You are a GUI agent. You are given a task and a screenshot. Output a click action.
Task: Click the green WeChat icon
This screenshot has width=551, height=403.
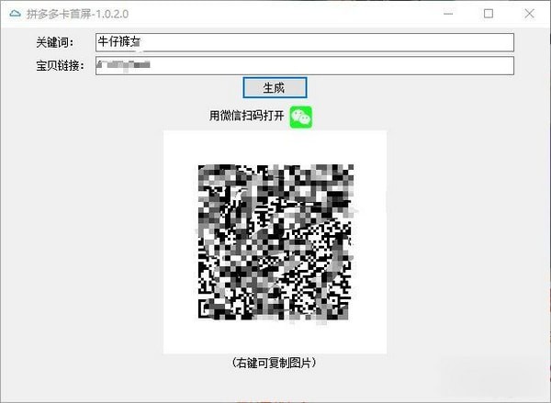click(x=301, y=117)
